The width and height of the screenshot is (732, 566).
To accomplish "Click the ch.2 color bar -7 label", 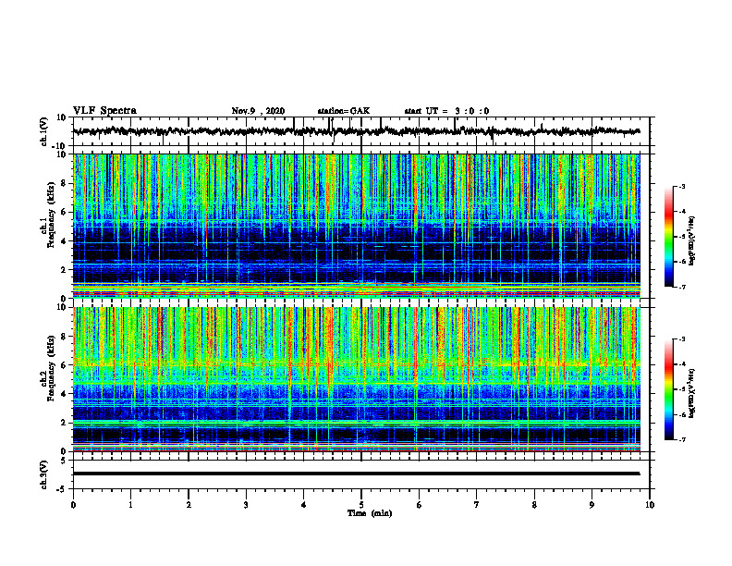I will pyautogui.click(x=682, y=439).
